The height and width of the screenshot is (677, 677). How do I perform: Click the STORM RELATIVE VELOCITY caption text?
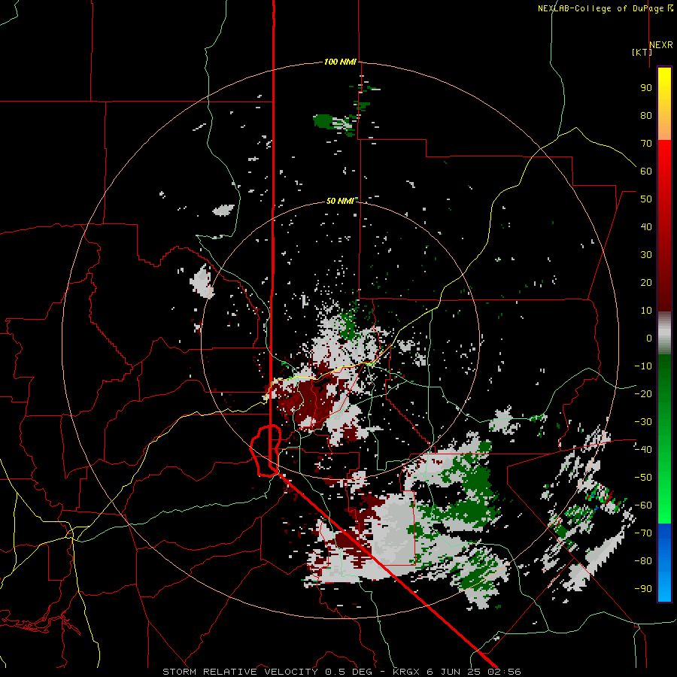[x=240, y=672]
